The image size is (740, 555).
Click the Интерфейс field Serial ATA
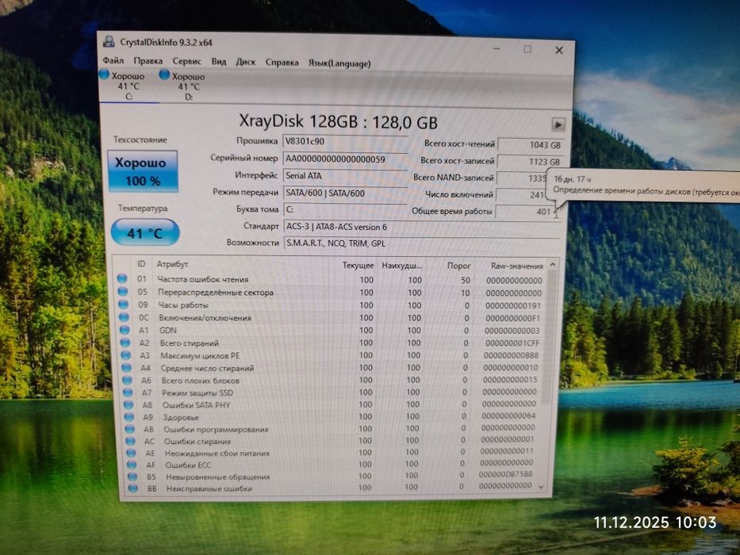tap(346, 176)
